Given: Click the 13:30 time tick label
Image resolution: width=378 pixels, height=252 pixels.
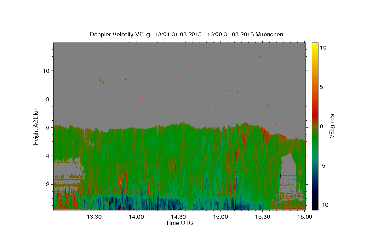Looking at the screenshot, I should (94, 217).
